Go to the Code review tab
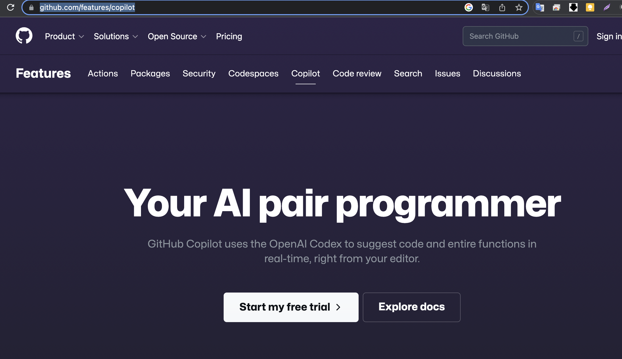The image size is (622, 359). tap(357, 74)
